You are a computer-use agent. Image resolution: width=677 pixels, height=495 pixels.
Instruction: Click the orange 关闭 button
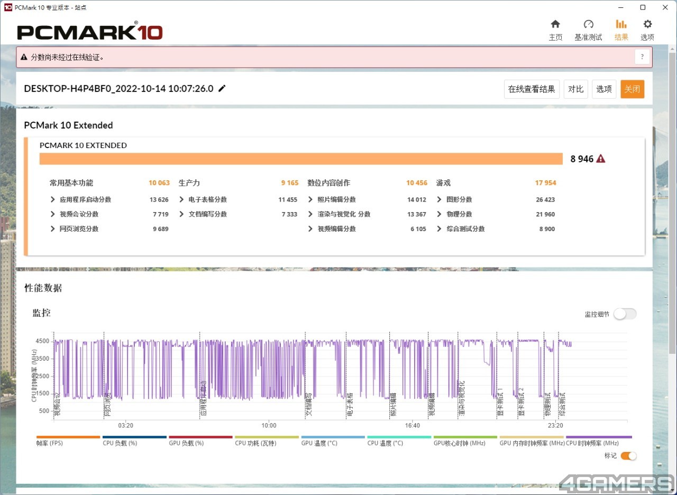click(633, 89)
